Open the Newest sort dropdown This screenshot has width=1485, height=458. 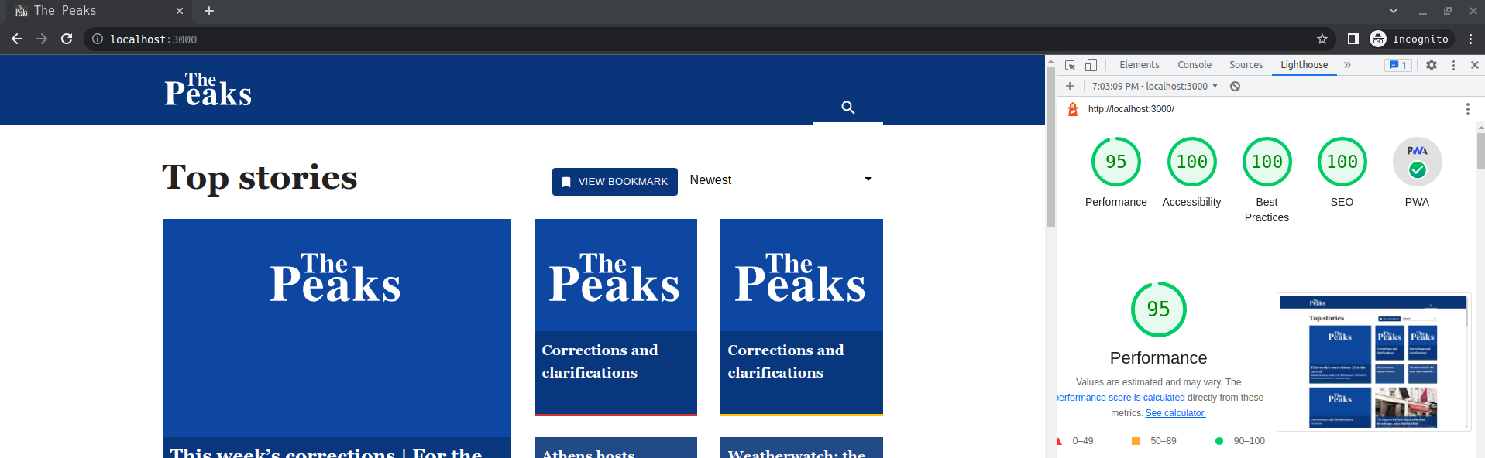click(x=783, y=179)
